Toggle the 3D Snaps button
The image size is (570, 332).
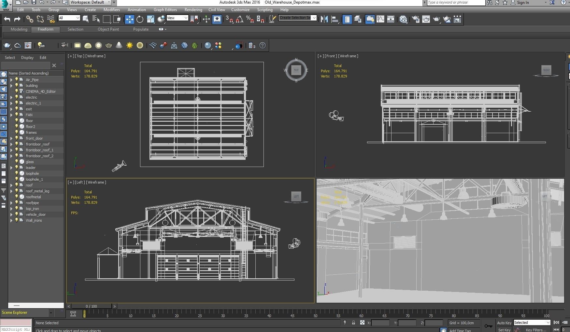point(229,19)
